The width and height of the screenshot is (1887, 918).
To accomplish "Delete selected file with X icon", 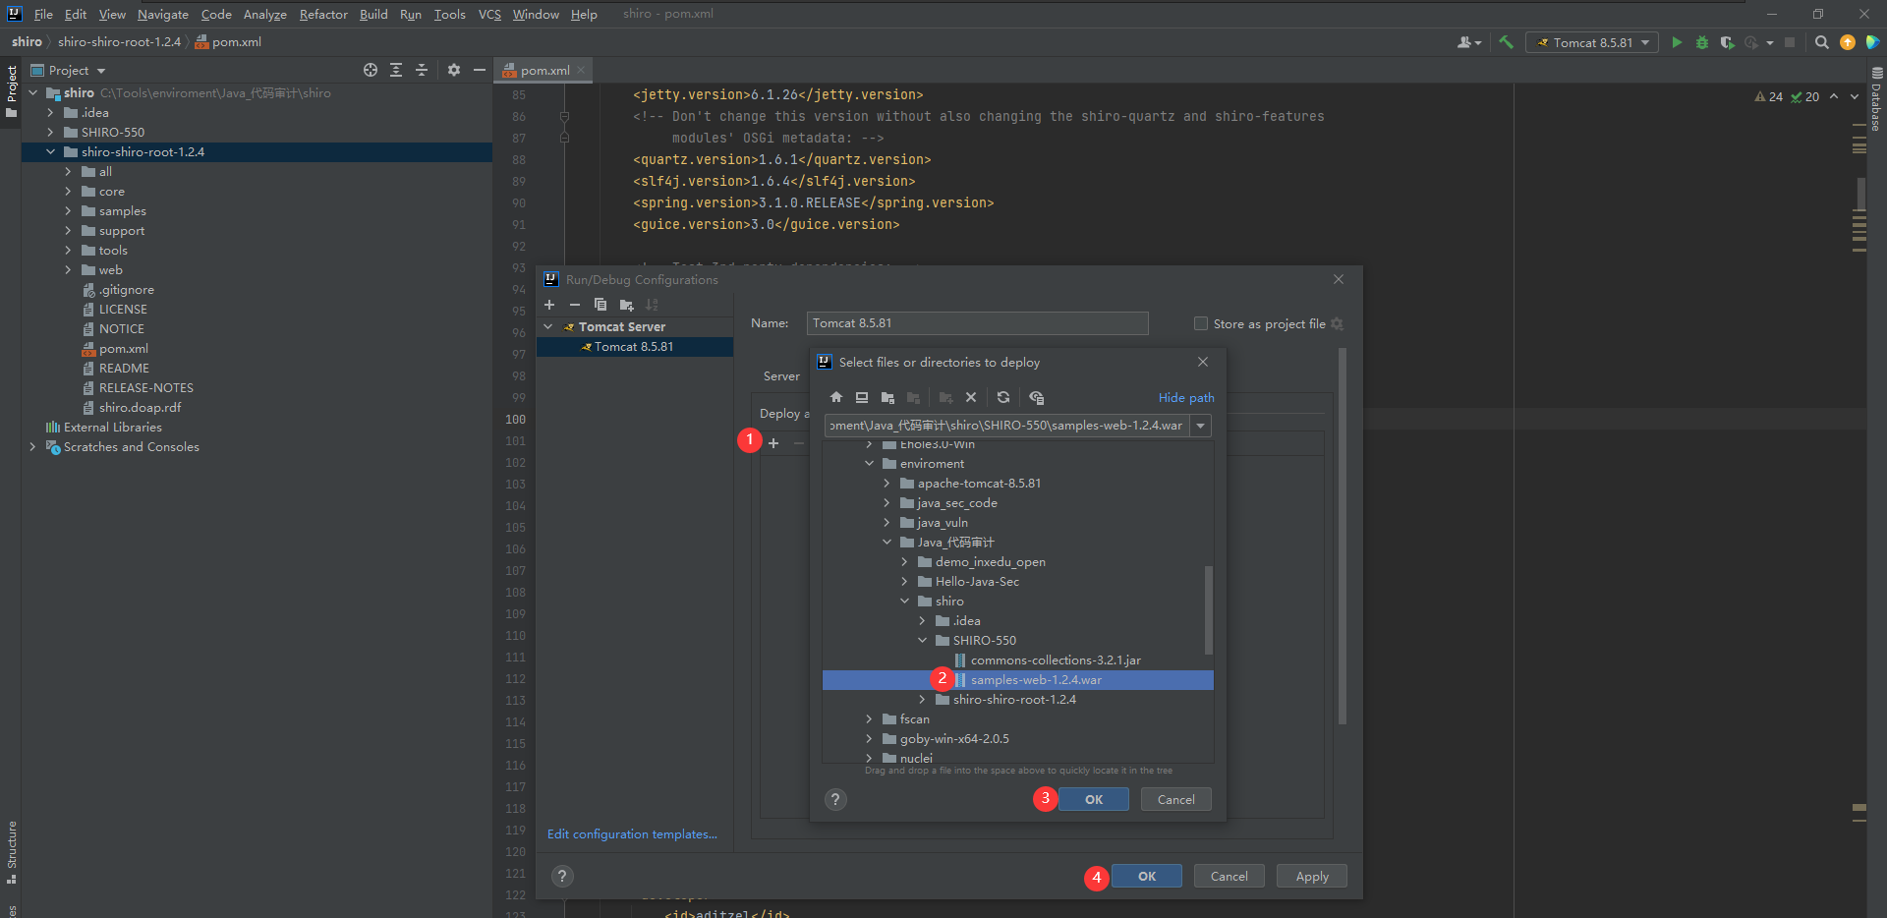I will [971, 397].
